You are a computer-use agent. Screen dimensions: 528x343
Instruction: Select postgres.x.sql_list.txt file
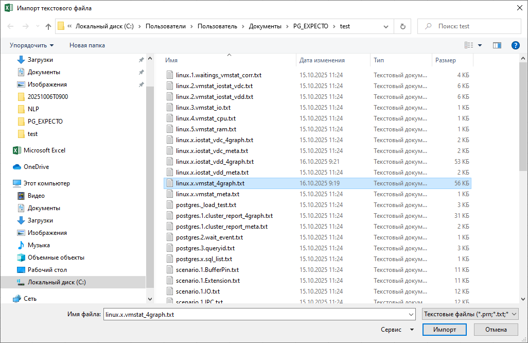pyautogui.click(x=204, y=259)
